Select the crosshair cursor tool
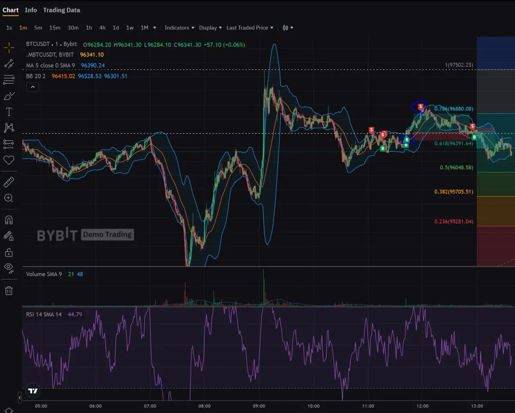The image size is (515, 413). click(x=9, y=48)
